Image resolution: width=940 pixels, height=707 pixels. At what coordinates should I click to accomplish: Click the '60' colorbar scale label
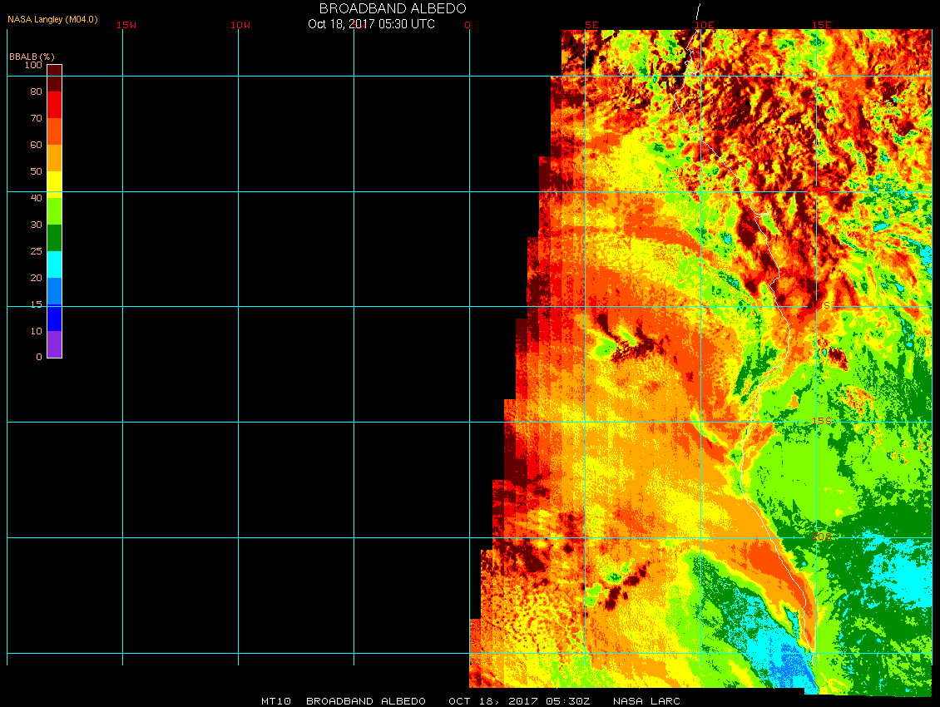click(37, 145)
